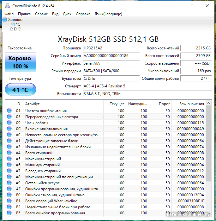This screenshot has height=221, width=216.
Task: Click the status orb for attribute A3
Action: pos(9,147)
